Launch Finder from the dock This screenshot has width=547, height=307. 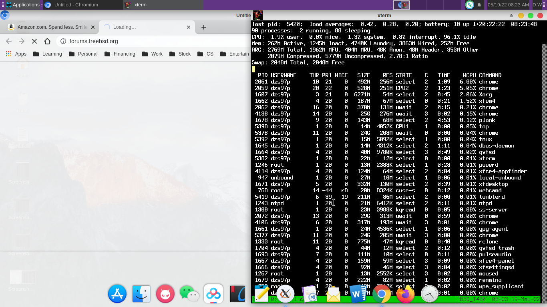(141, 295)
